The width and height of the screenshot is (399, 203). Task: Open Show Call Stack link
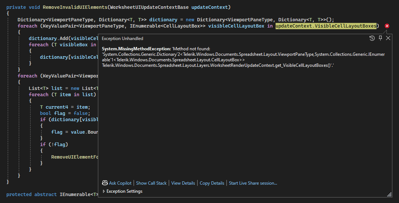151,183
